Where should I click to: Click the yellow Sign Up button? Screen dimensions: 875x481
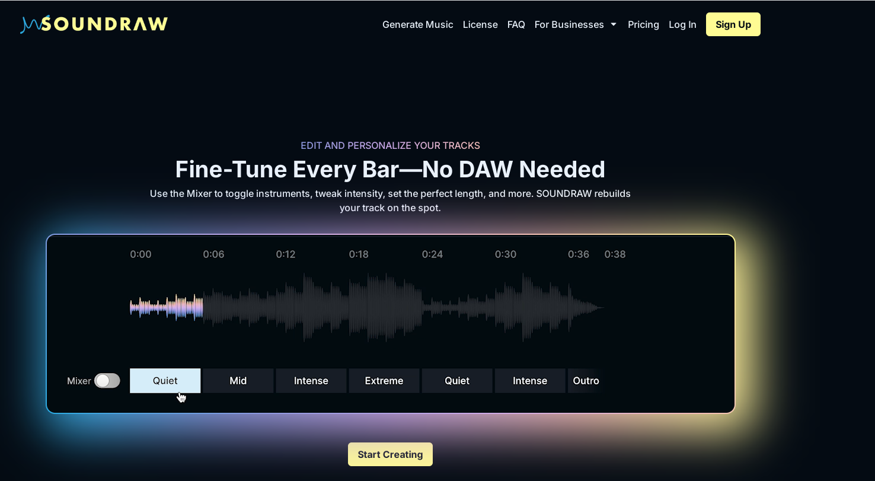coord(733,24)
